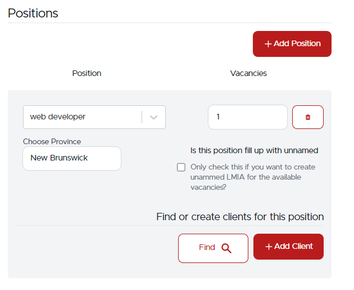Click the plus icon on Add Position

tap(268, 44)
